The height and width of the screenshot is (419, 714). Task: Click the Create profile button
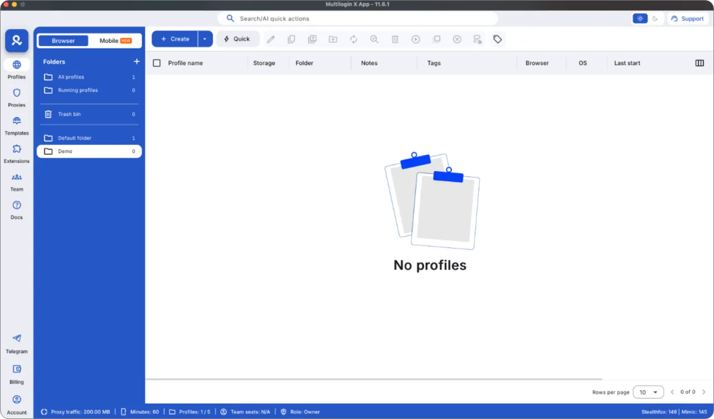pos(175,39)
